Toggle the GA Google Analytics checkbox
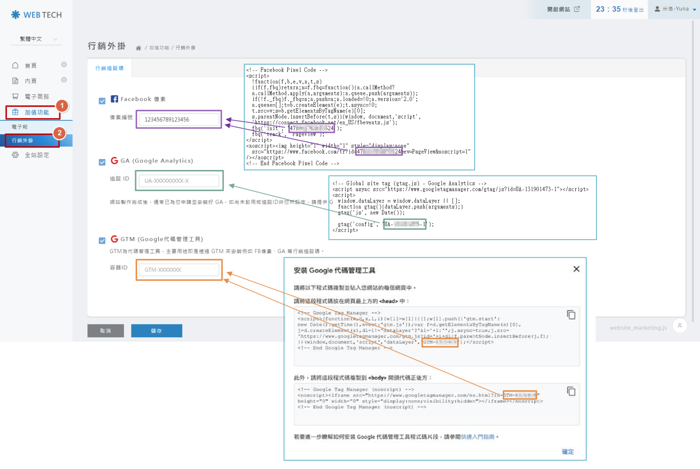The width and height of the screenshot is (700, 469). (102, 162)
